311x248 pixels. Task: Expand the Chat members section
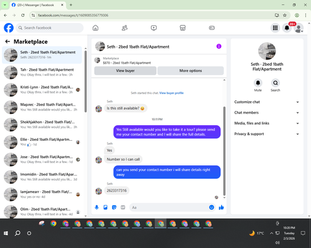coord(267,113)
